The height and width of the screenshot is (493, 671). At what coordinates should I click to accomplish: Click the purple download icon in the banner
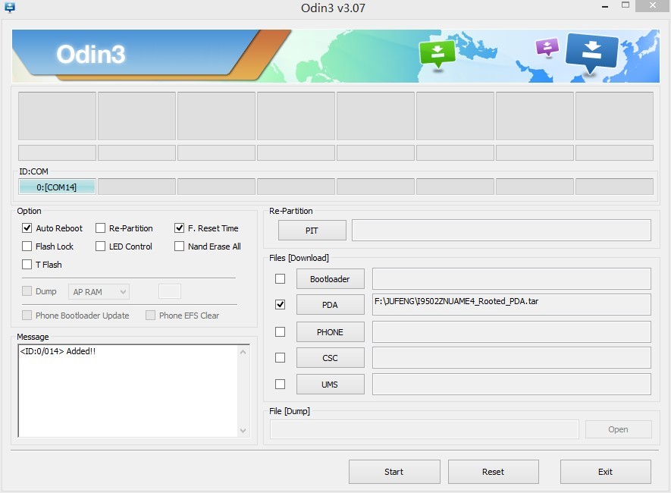547,46
